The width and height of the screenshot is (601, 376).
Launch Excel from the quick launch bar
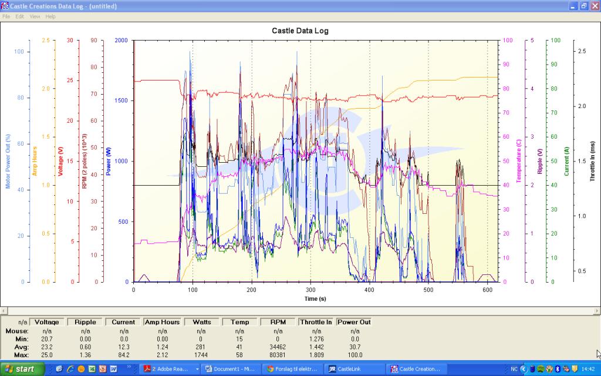[x=92, y=369]
